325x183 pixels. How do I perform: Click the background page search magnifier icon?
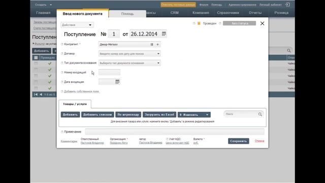[289, 50]
